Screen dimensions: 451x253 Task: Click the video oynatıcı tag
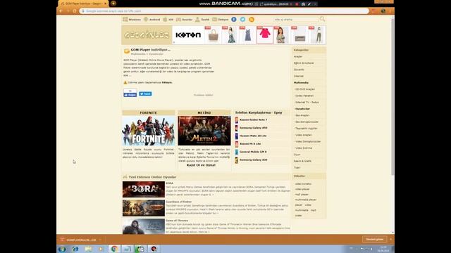click(303, 184)
